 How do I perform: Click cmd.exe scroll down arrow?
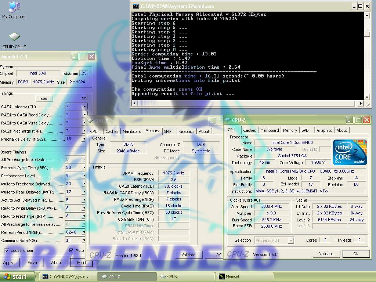pos(367,97)
